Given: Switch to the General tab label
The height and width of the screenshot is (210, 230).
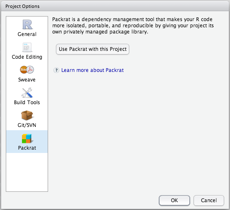Looking at the screenshot, I should (x=27, y=34).
